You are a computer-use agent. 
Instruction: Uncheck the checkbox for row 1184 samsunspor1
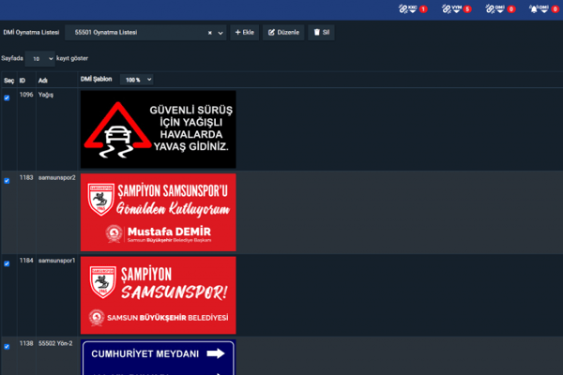click(7, 263)
